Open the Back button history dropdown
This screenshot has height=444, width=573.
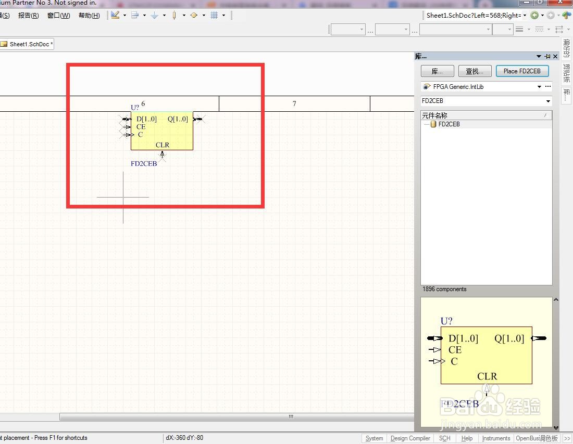point(542,15)
